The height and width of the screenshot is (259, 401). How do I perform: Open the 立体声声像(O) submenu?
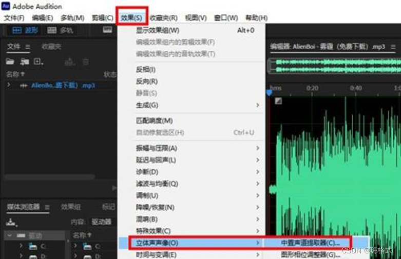pos(190,243)
